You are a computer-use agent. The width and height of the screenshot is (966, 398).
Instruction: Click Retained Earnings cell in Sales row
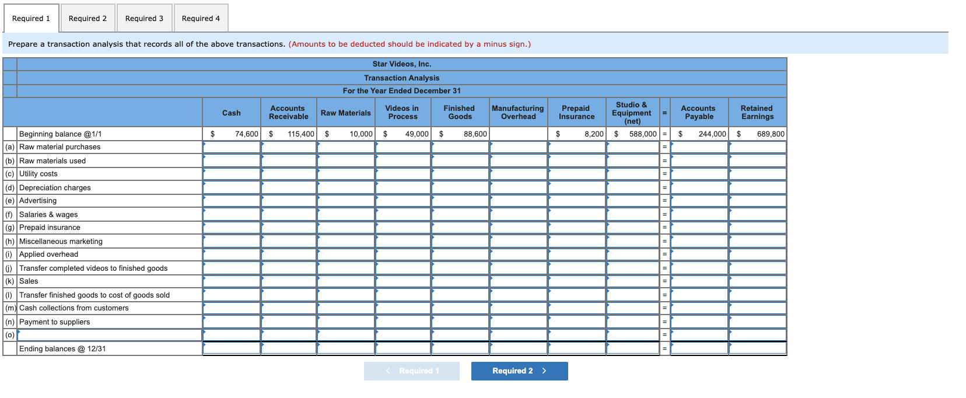[758, 281]
